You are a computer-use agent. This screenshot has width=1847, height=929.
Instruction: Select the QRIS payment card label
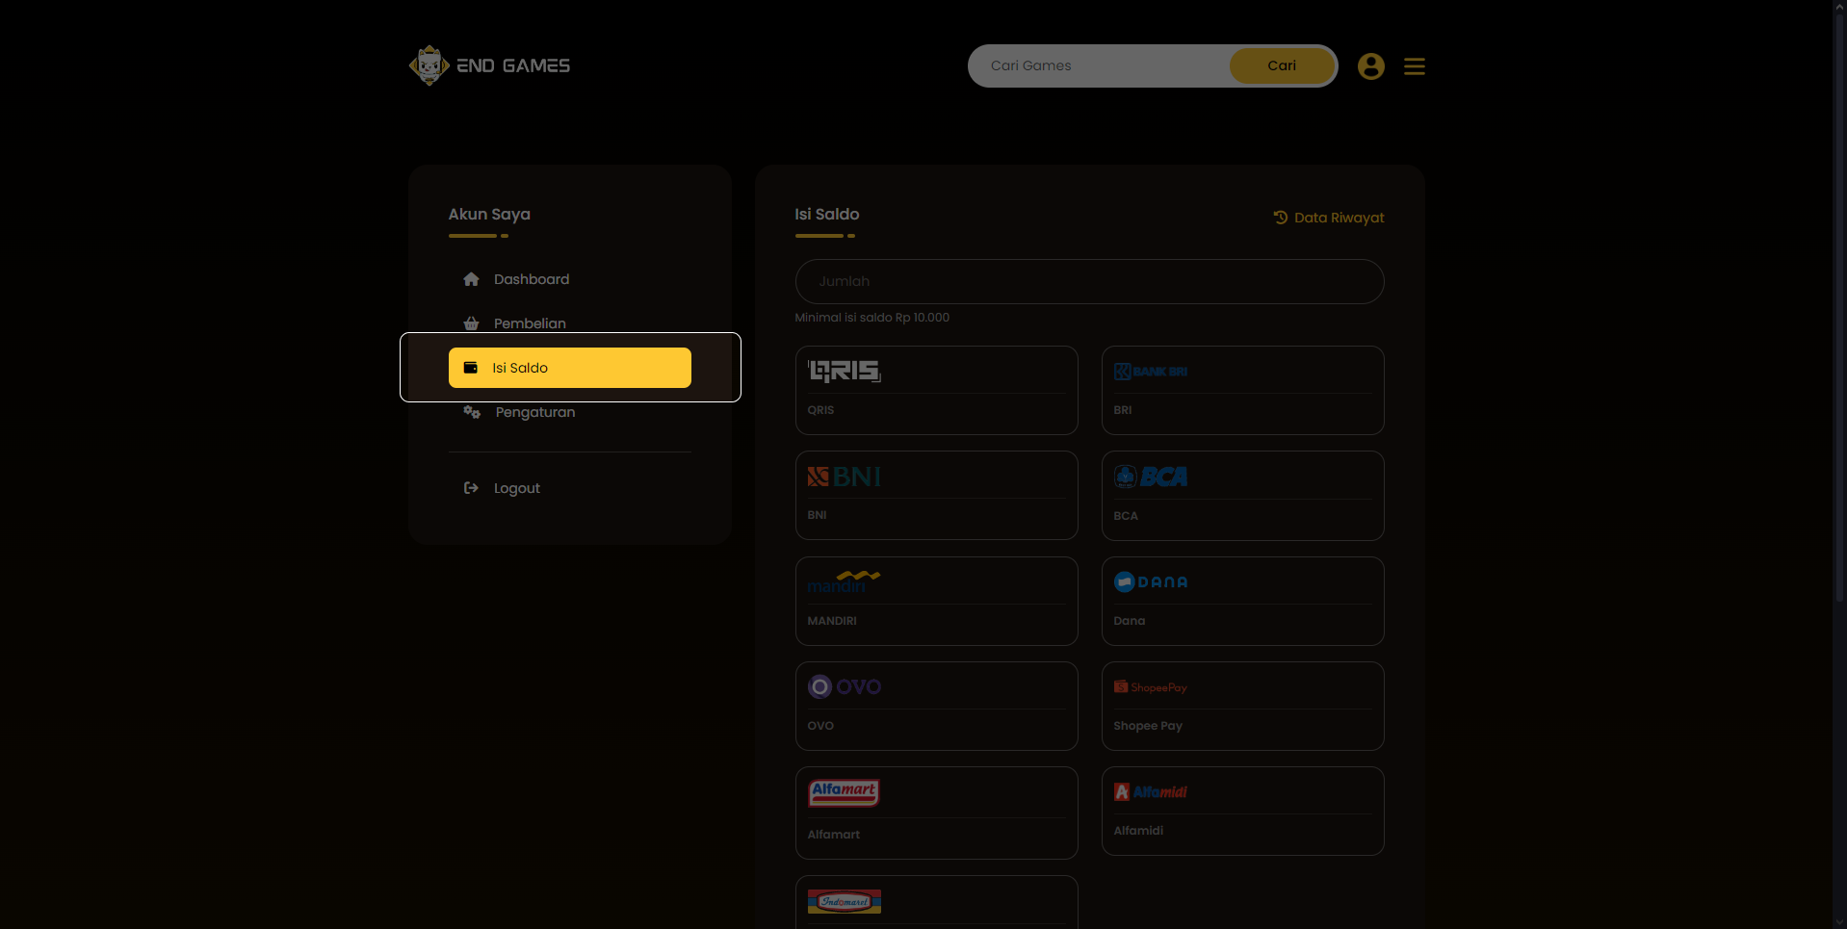[x=820, y=410]
